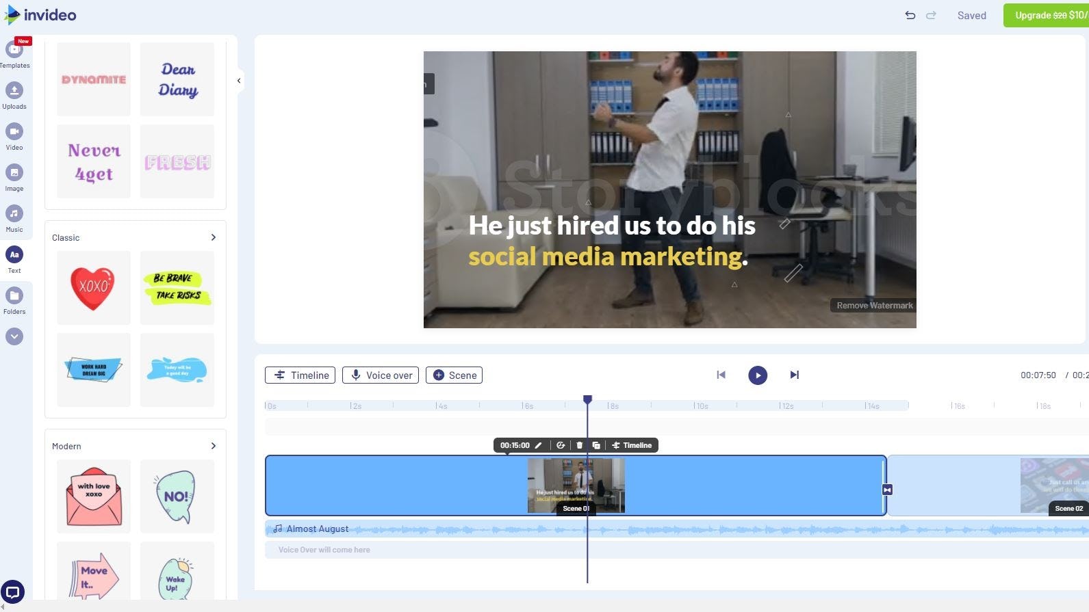Add the NO! speech bubble sticker
The image size is (1089, 612).
[x=177, y=496]
